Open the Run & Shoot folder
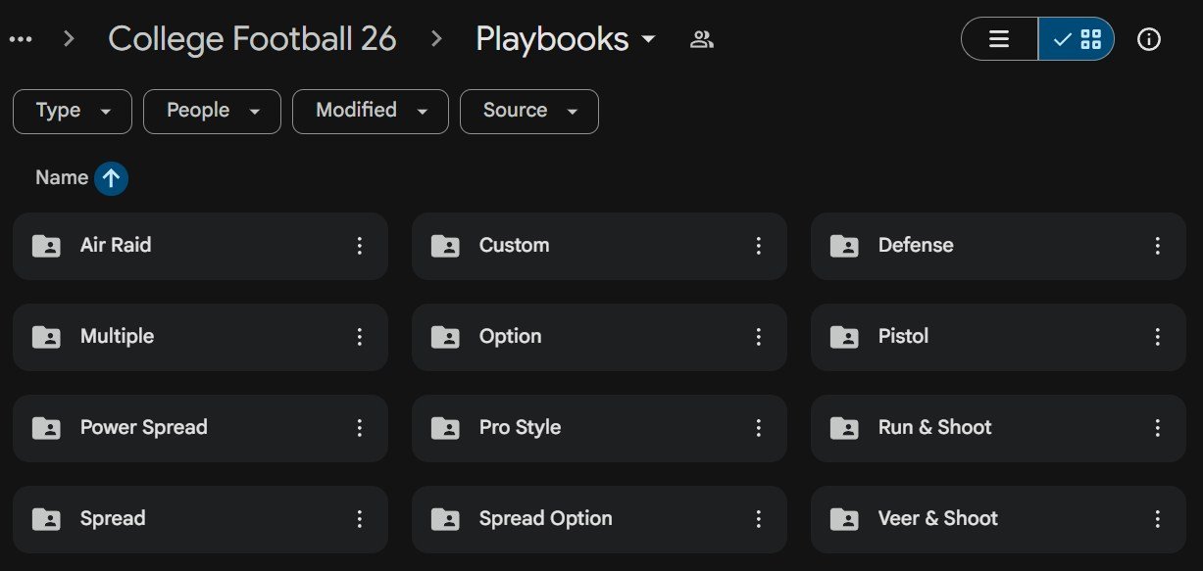 pyautogui.click(x=998, y=428)
